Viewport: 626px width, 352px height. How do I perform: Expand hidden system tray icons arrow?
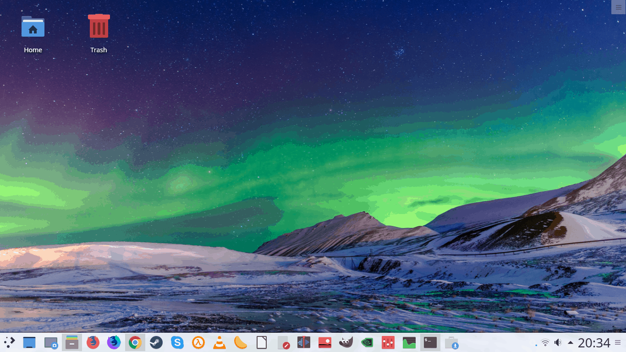tap(571, 342)
